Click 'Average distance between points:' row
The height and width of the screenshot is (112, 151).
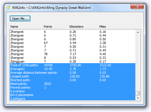click(x=73, y=73)
